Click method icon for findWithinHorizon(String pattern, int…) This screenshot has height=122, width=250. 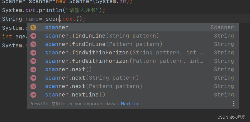pos(33,53)
